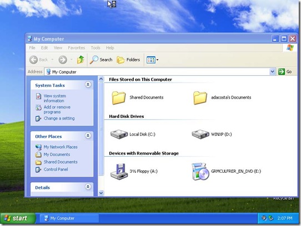
Task: Click the Start button
Action: click(18, 218)
